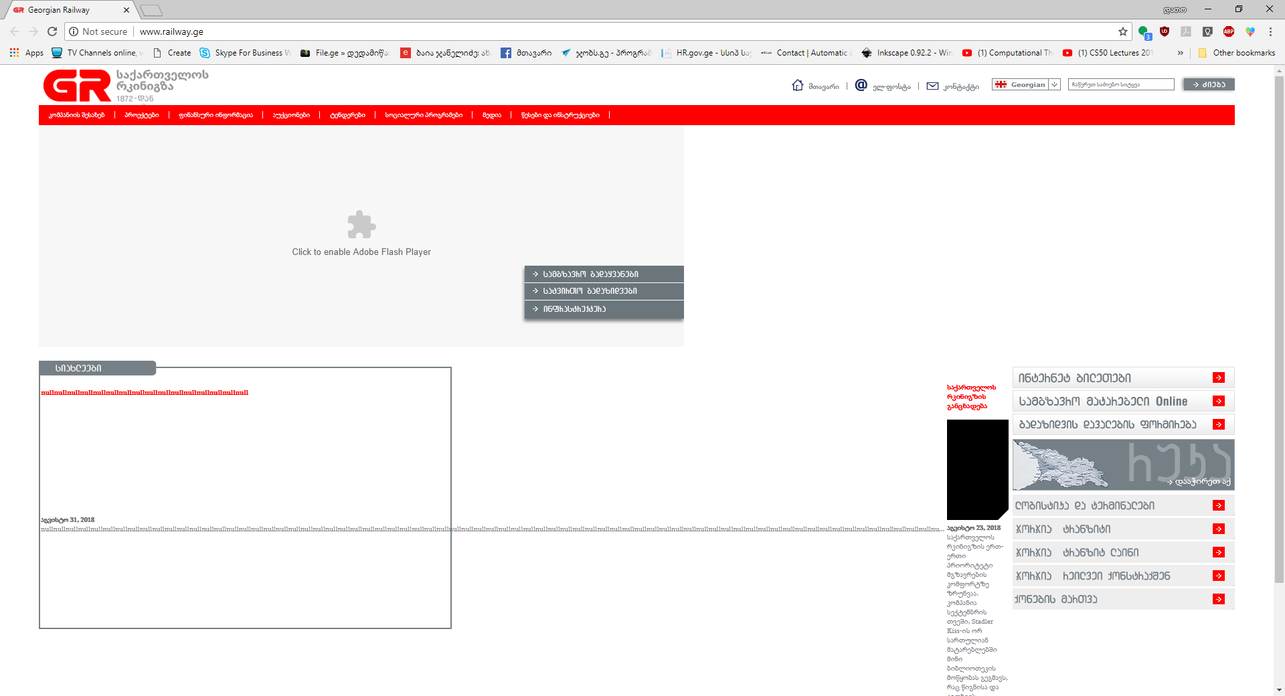Open the ინფრასტრუქტურა banner link

click(x=604, y=309)
